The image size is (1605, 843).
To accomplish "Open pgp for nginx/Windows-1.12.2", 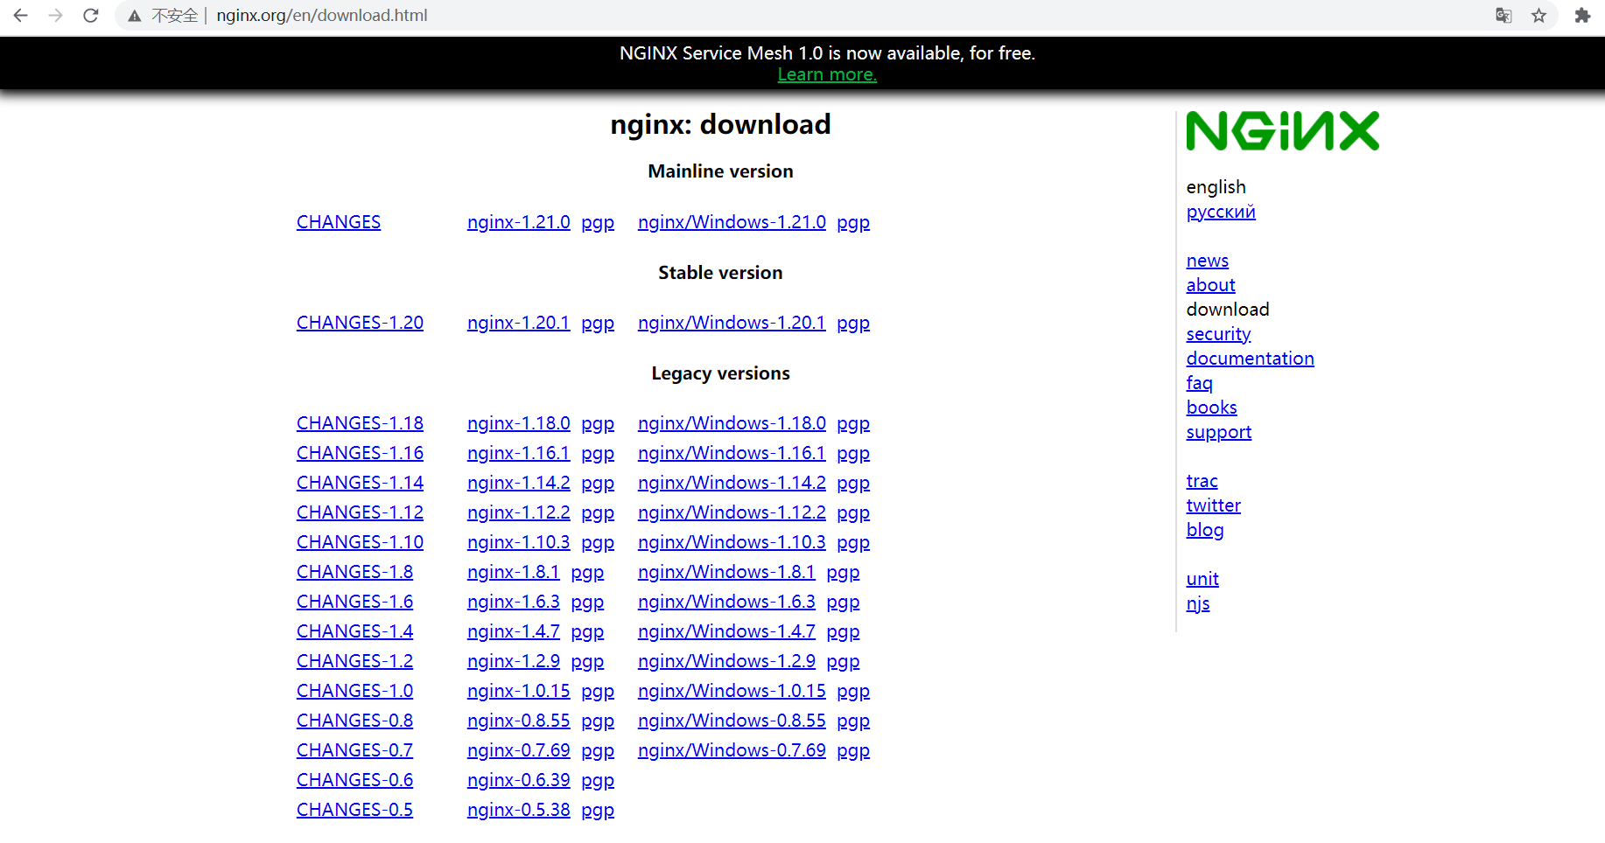I will tap(853, 513).
